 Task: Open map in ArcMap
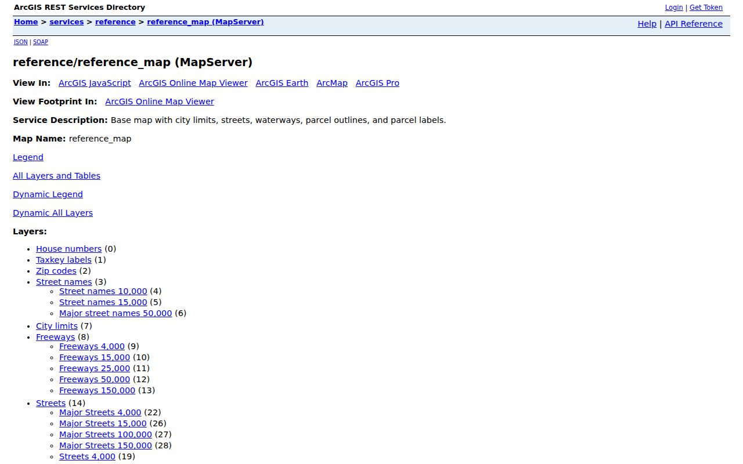tap(332, 83)
